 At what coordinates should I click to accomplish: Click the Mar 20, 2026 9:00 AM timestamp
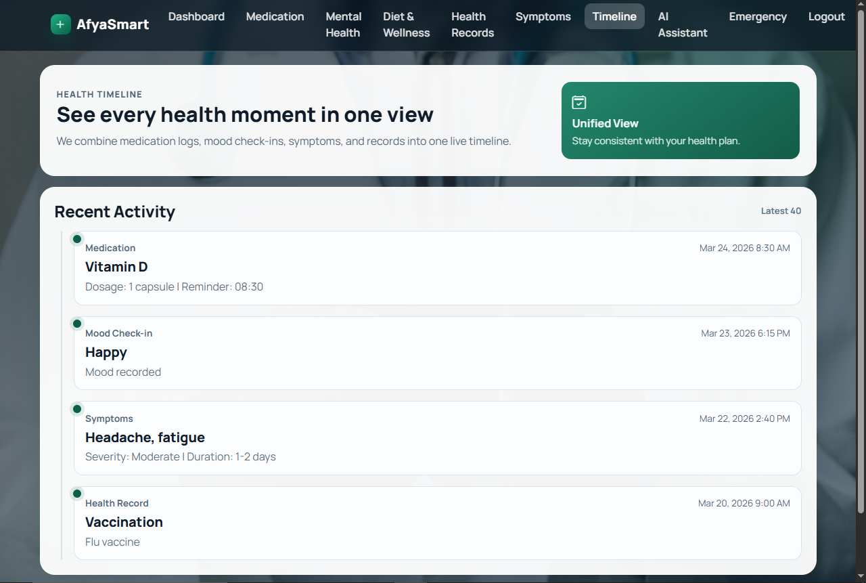(x=744, y=503)
